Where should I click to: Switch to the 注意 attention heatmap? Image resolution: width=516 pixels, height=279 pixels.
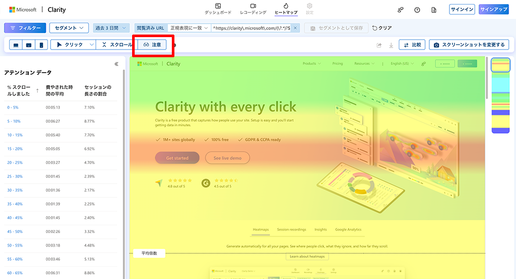[152, 45]
